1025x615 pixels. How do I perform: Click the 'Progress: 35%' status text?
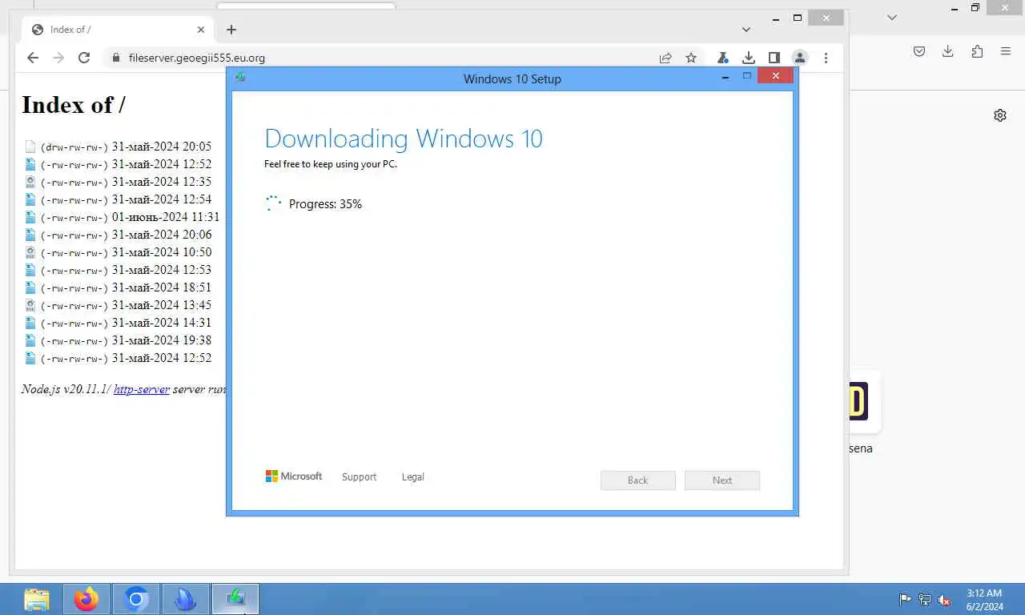[325, 204]
